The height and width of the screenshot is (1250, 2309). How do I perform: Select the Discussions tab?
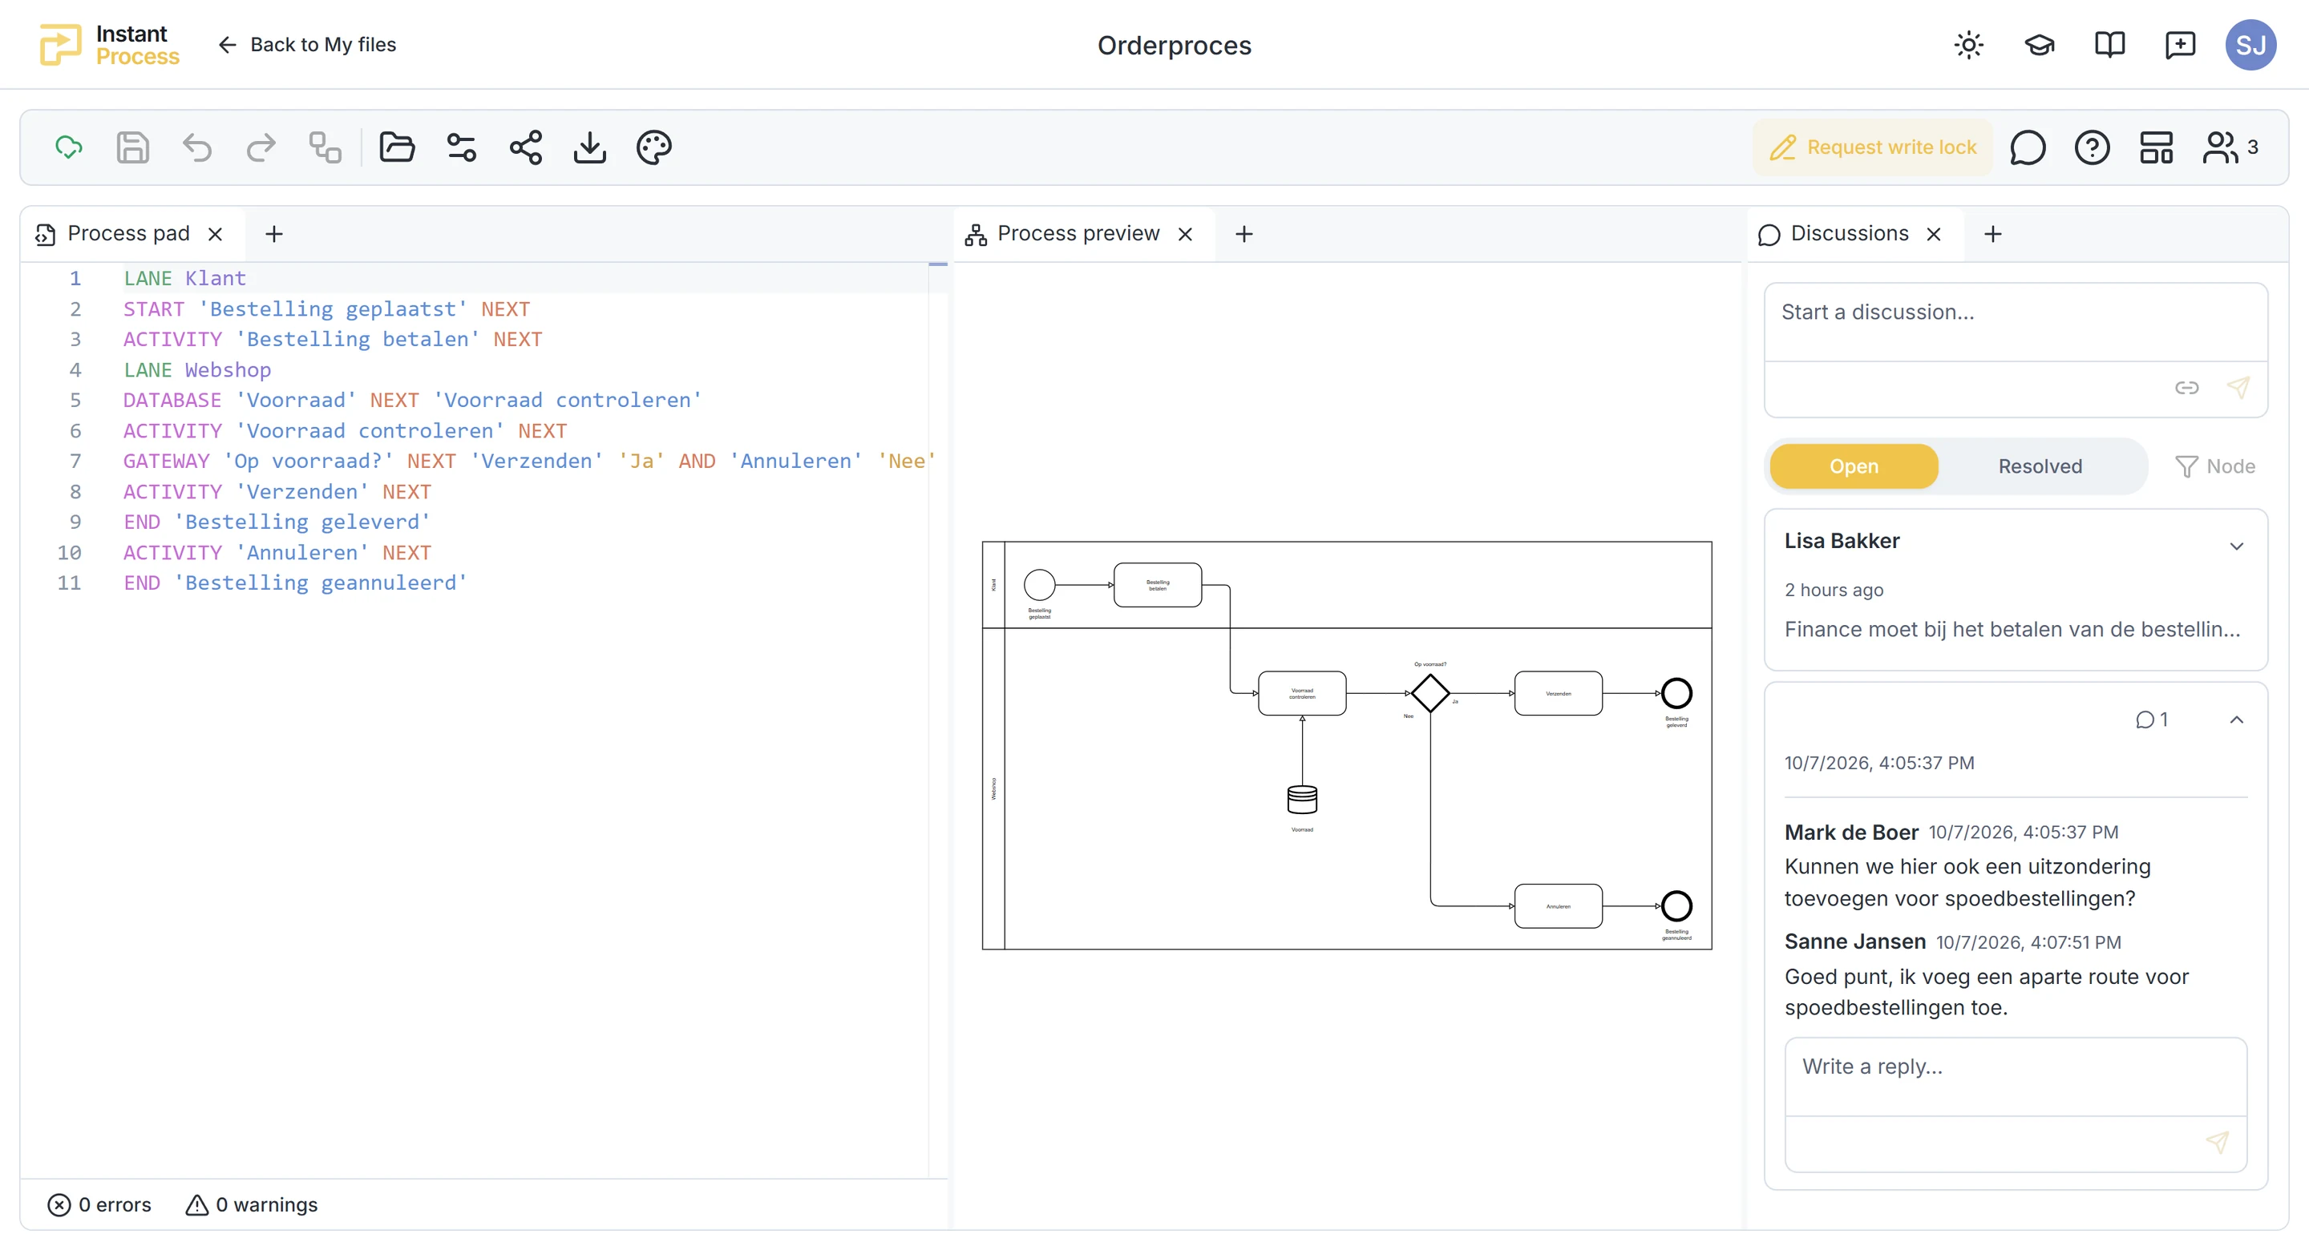tap(1849, 234)
